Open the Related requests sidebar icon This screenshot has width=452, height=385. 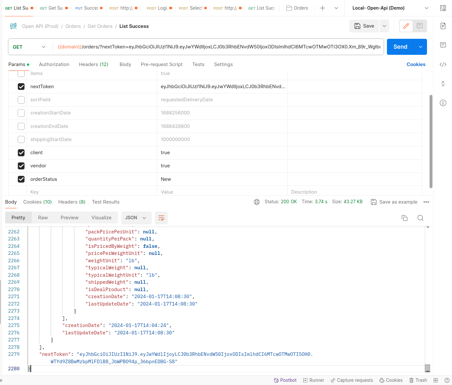pos(443,84)
